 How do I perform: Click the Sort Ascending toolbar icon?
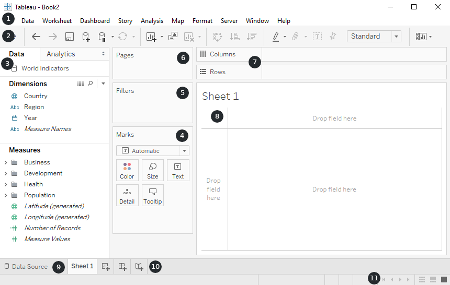235,37
